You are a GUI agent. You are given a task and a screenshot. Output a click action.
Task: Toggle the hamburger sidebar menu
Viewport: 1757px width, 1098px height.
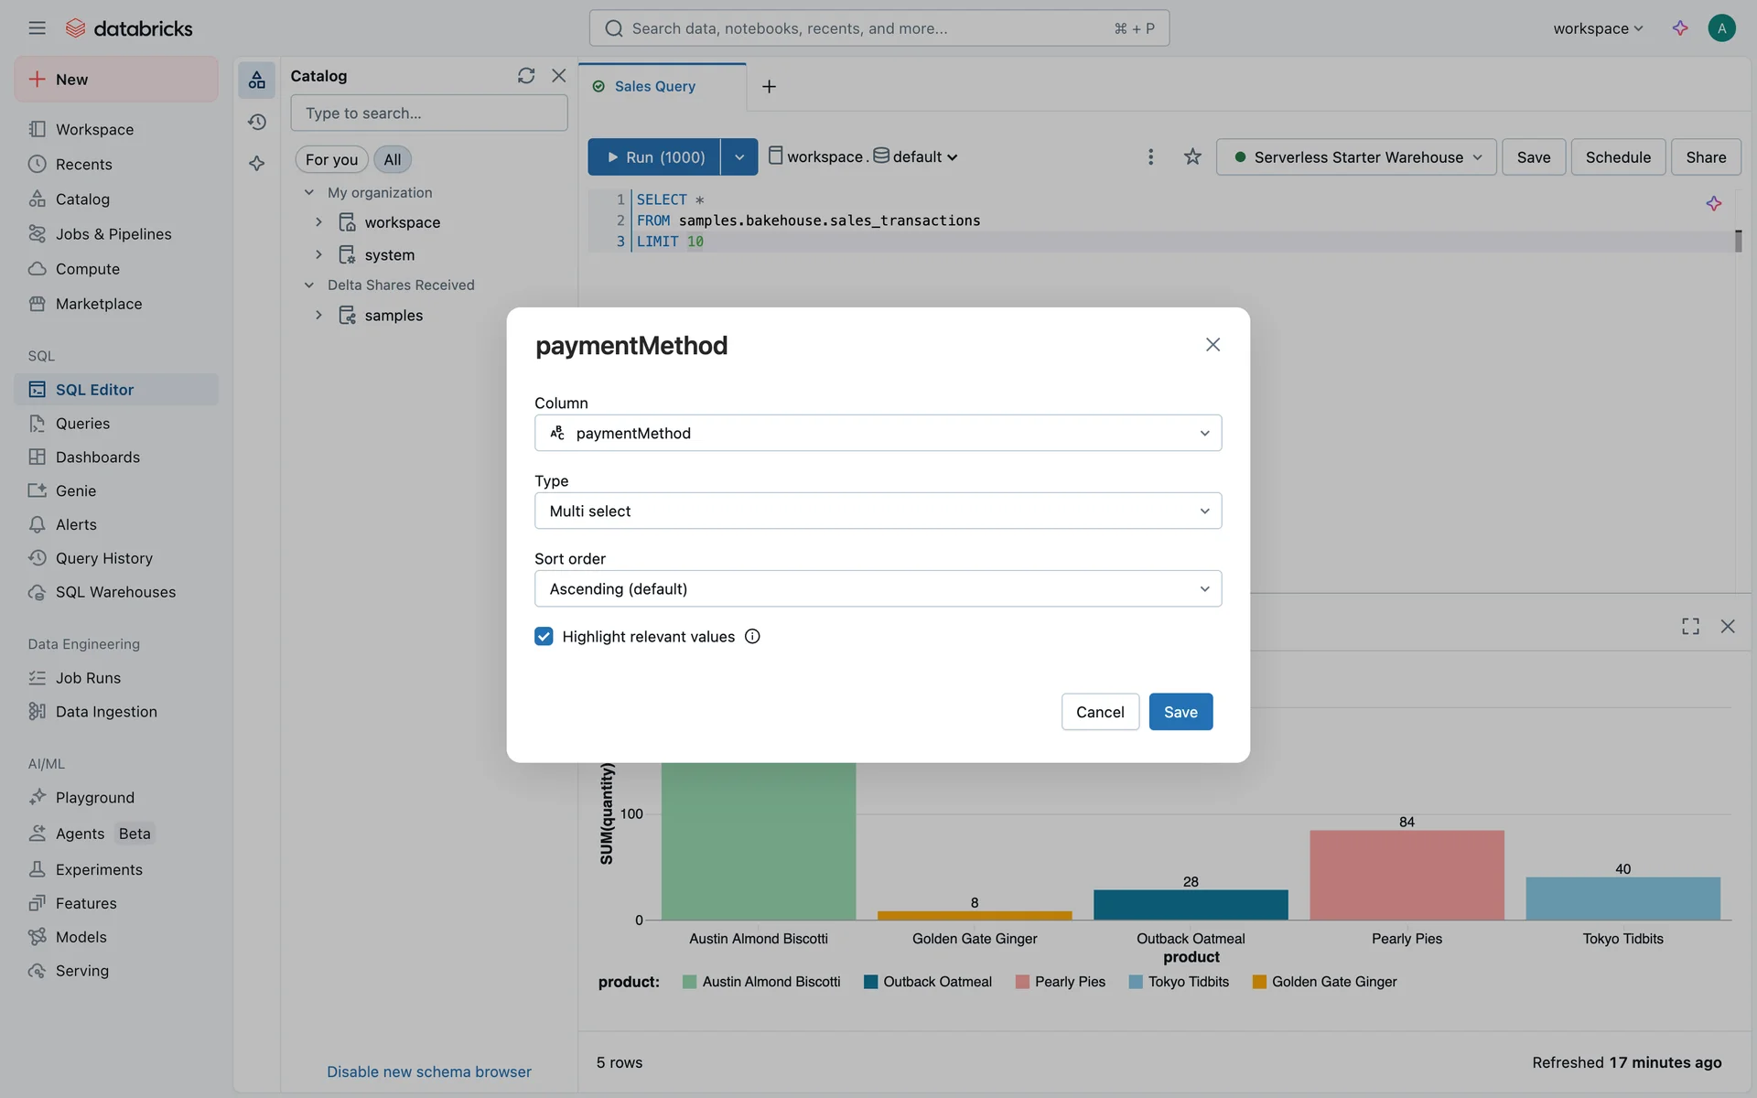click(x=37, y=28)
